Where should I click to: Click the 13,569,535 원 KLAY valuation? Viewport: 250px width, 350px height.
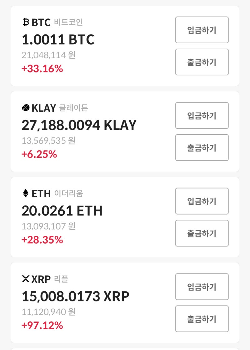click(x=49, y=141)
